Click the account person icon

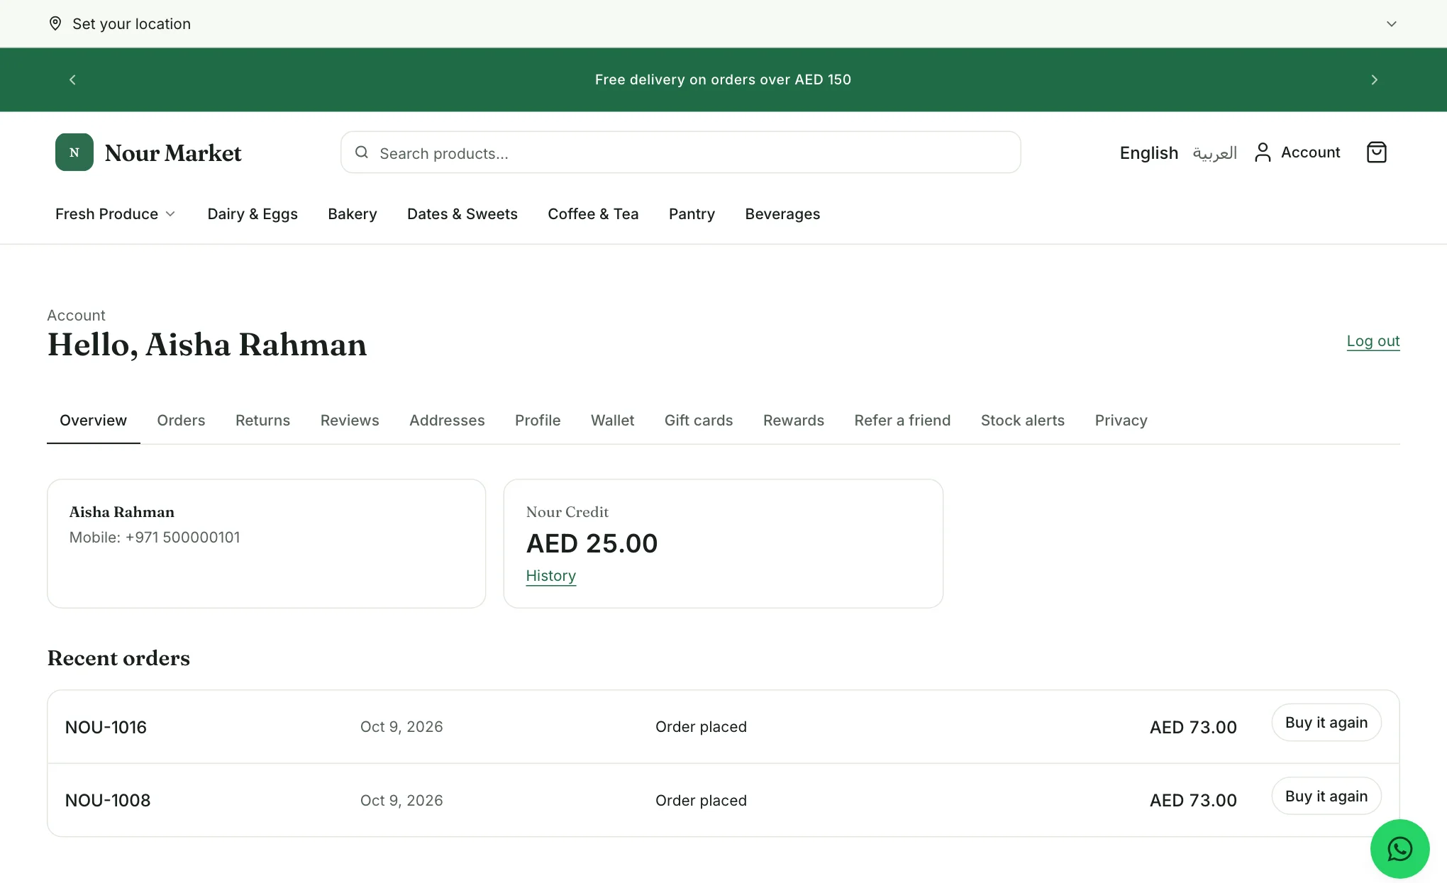point(1263,152)
